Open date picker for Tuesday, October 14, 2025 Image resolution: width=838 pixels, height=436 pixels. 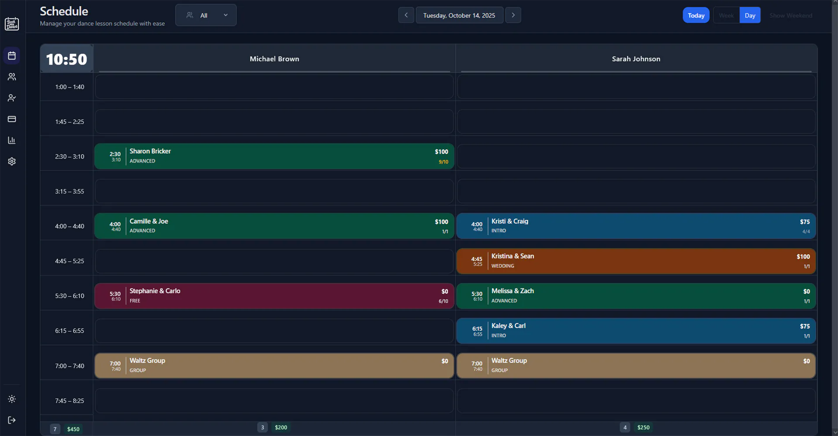click(459, 15)
